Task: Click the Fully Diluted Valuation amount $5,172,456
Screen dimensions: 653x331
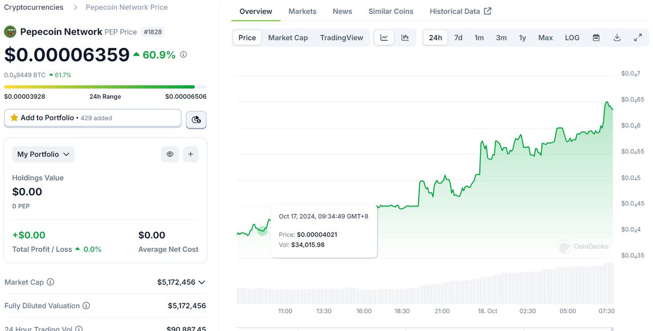Action: (187, 306)
